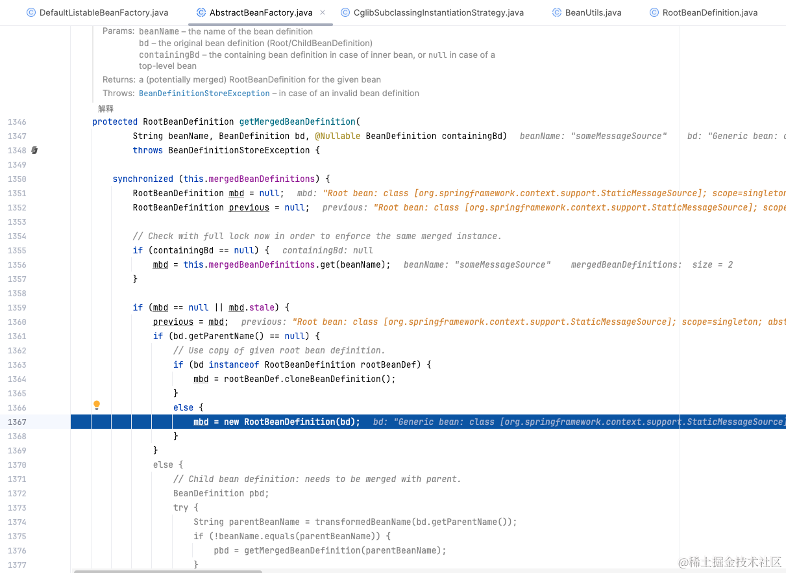Screen dimensions: 786x573
Task: Click the class icon on DefaultListableBeanFactory.java tab
Action: tap(31, 12)
